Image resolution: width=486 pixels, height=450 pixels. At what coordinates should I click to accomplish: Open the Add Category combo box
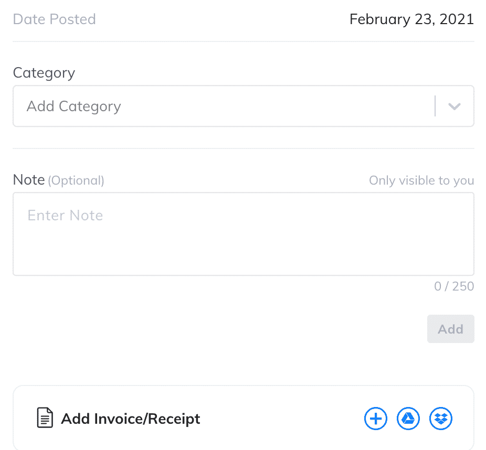(x=244, y=106)
